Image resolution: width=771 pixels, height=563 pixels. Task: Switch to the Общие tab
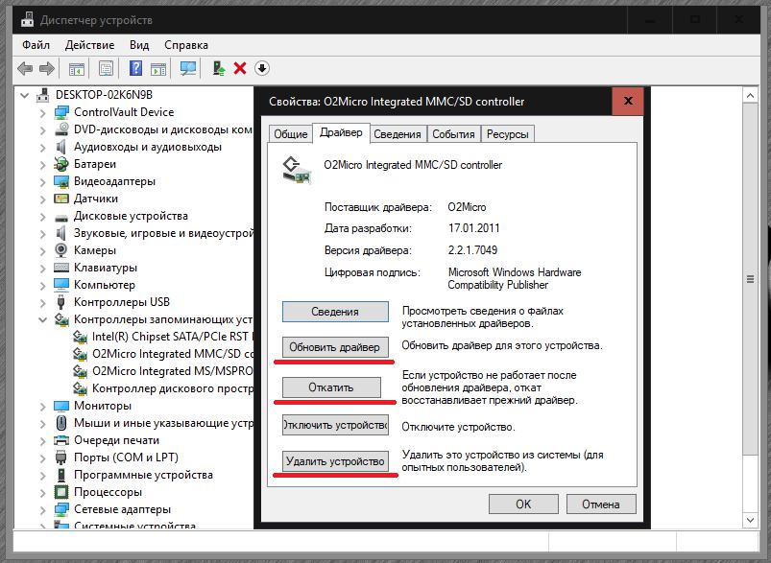point(291,134)
